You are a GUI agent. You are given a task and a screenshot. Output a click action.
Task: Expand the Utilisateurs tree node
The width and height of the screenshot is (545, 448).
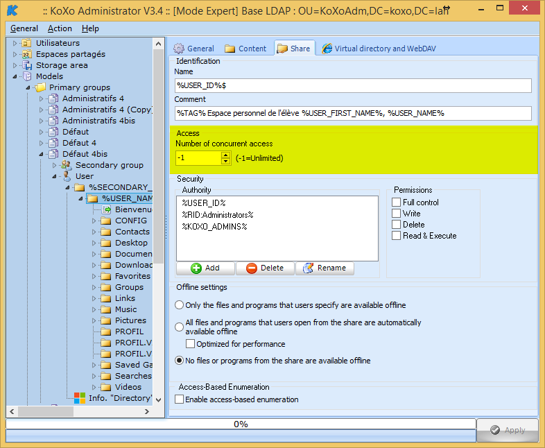click(15, 43)
